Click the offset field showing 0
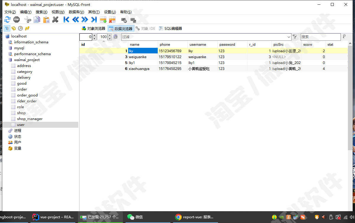 click(x=86, y=37)
